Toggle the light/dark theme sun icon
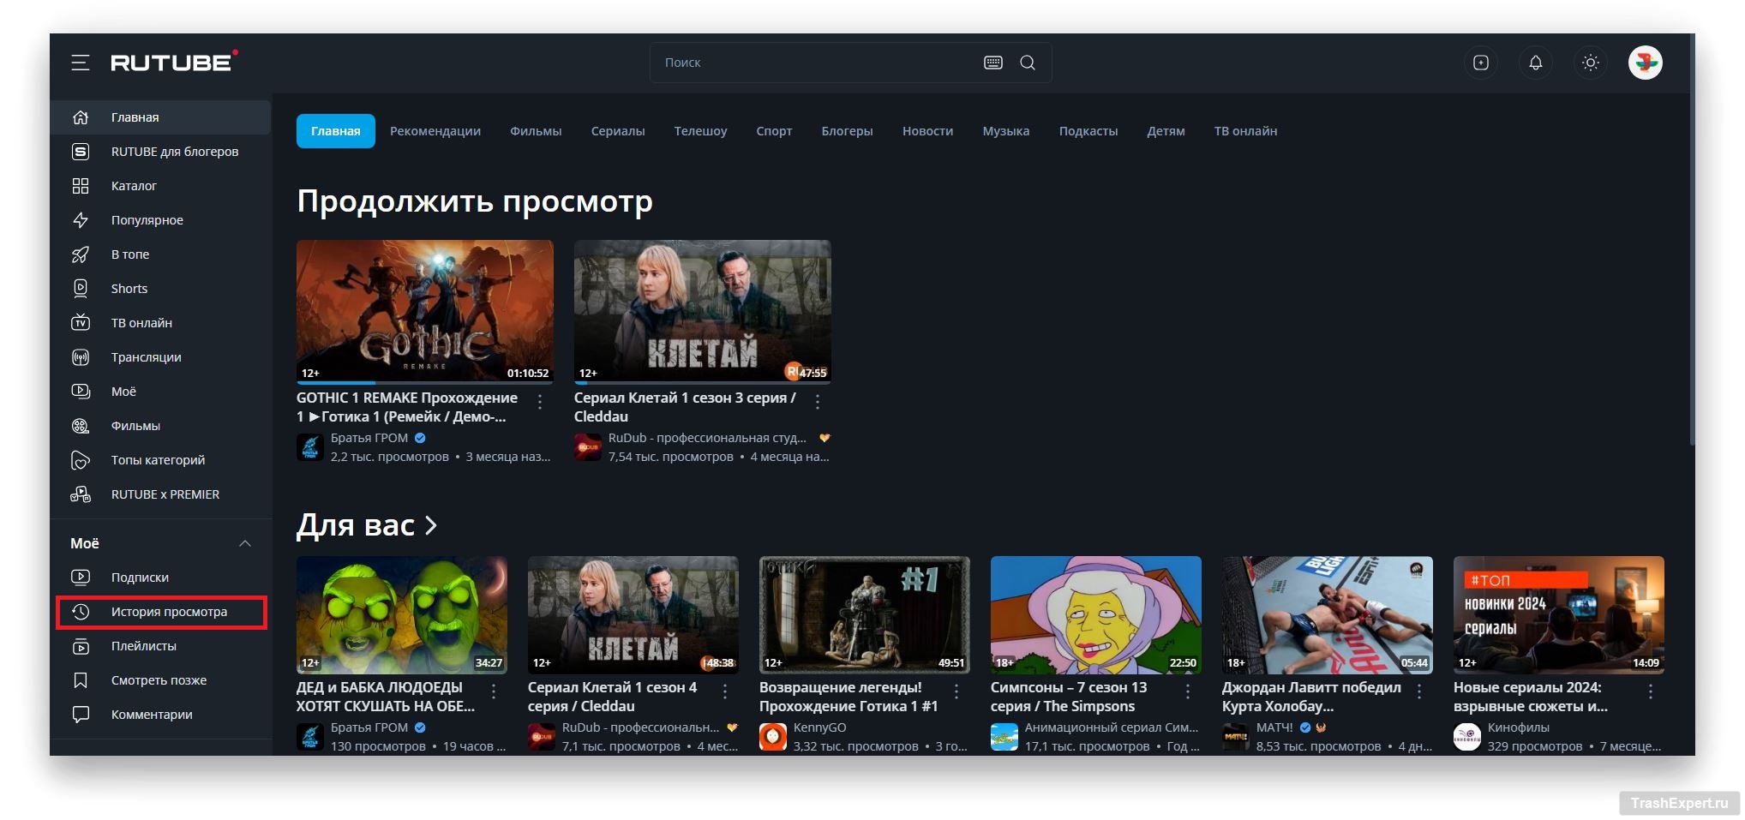The width and height of the screenshot is (1745, 820). point(1590,63)
